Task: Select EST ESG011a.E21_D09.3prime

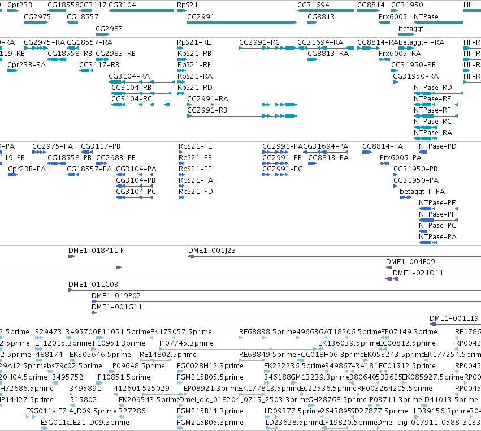Action: 45,428
